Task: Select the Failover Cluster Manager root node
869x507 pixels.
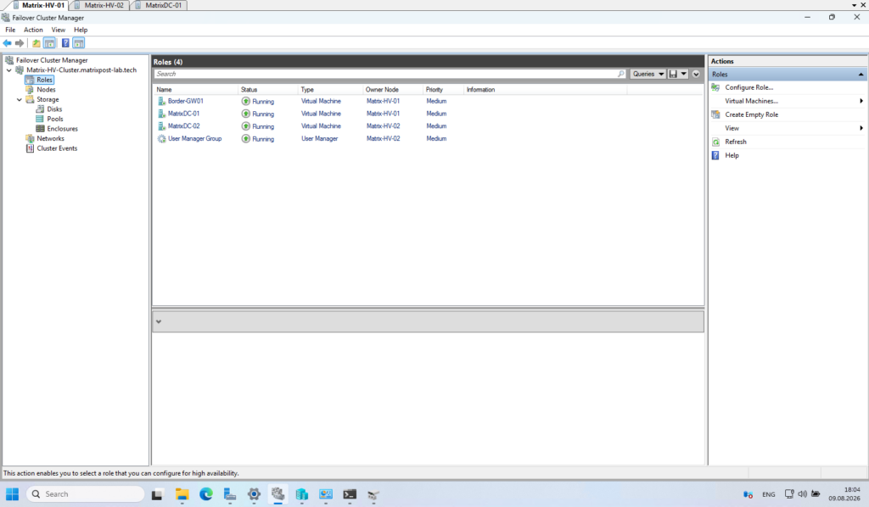Action: (x=52, y=60)
